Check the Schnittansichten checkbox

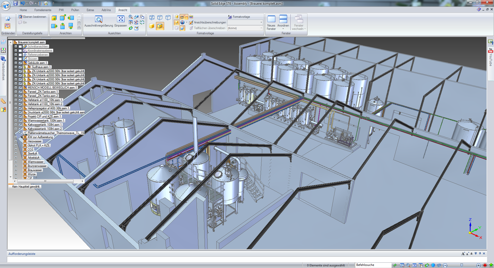(20, 46)
